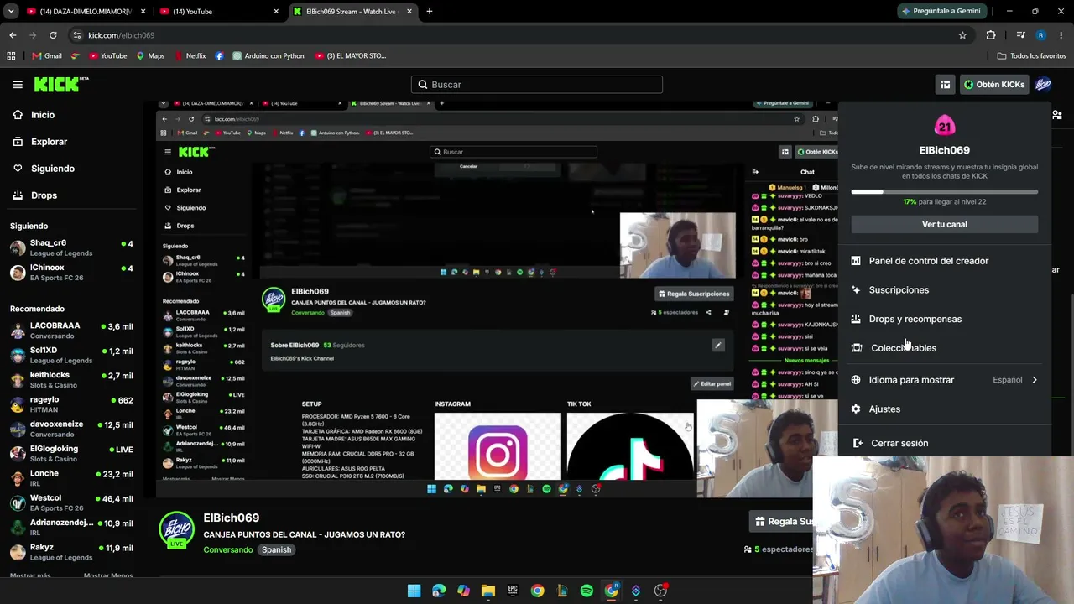Viewport: 1074px width, 604px height.
Task: Select Panel de control del creador
Action: click(945, 261)
